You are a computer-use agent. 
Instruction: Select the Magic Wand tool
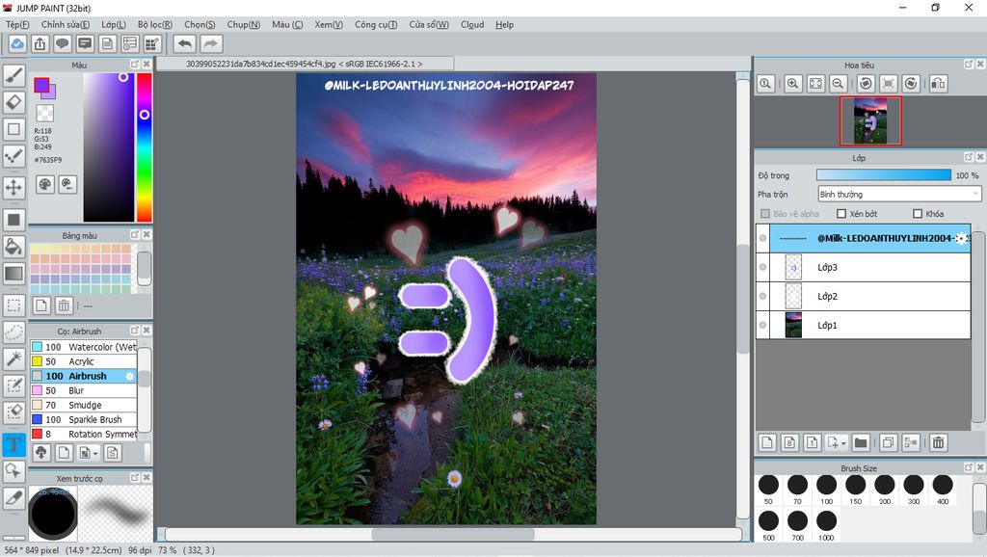tap(13, 358)
